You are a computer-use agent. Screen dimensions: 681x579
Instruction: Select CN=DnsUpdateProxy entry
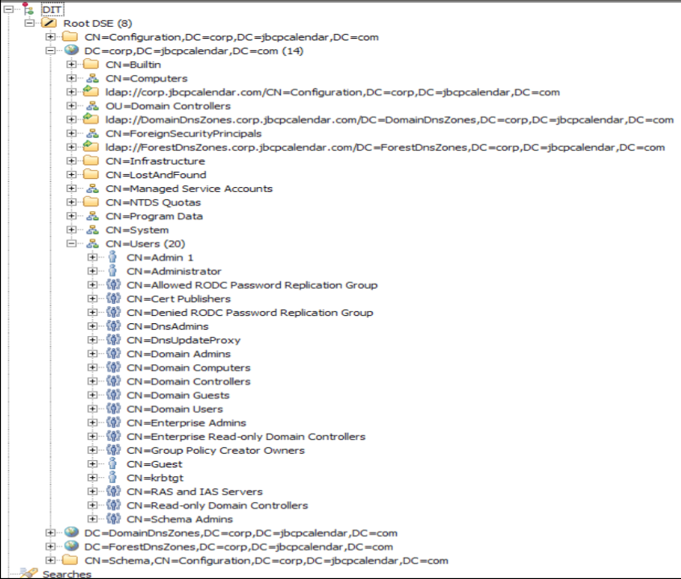click(x=184, y=340)
